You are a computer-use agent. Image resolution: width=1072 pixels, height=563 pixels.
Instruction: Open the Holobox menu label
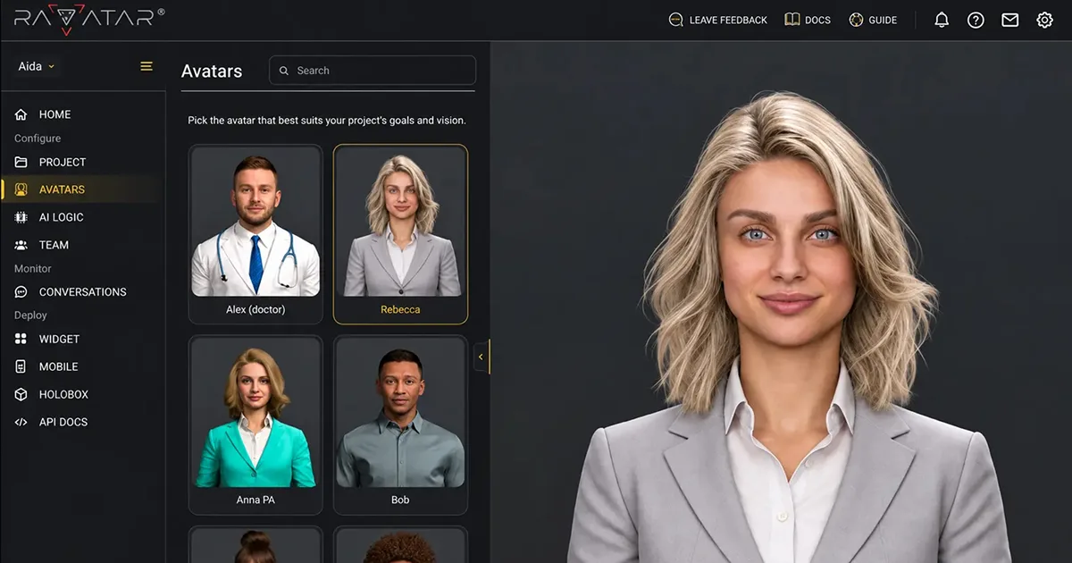pyautogui.click(x=63, y=394)
